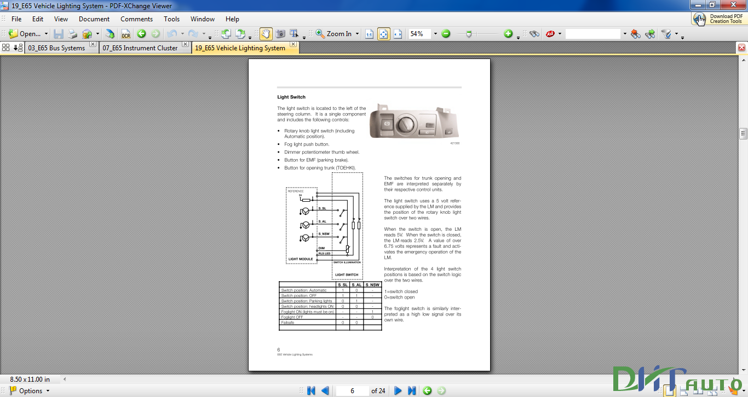Image resolution: width=748 pixels, height=397 pixels.
Task: Open the Help menu
Action: 232,19
